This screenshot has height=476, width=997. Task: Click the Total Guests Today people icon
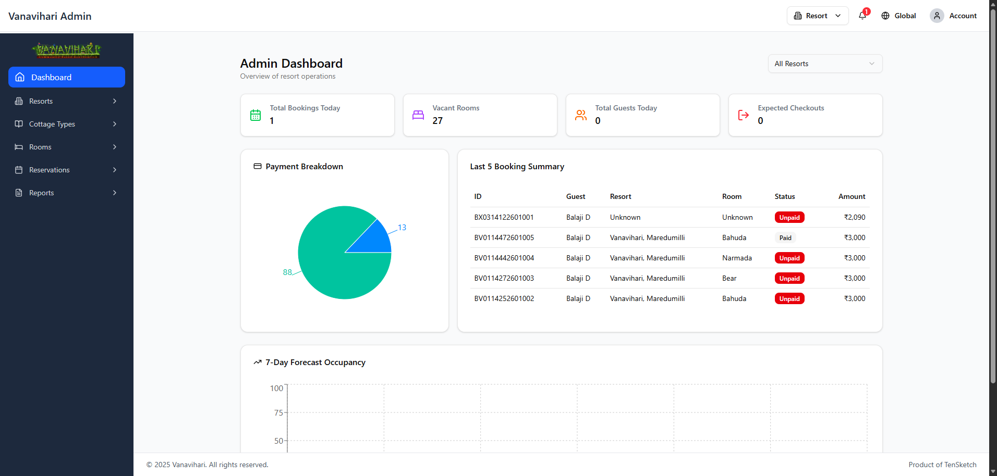581,115
